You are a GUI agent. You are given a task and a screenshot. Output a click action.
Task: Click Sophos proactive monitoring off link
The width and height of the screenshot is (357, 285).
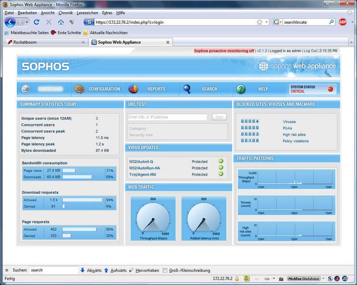pyautogui.click(x=224, y=51)
